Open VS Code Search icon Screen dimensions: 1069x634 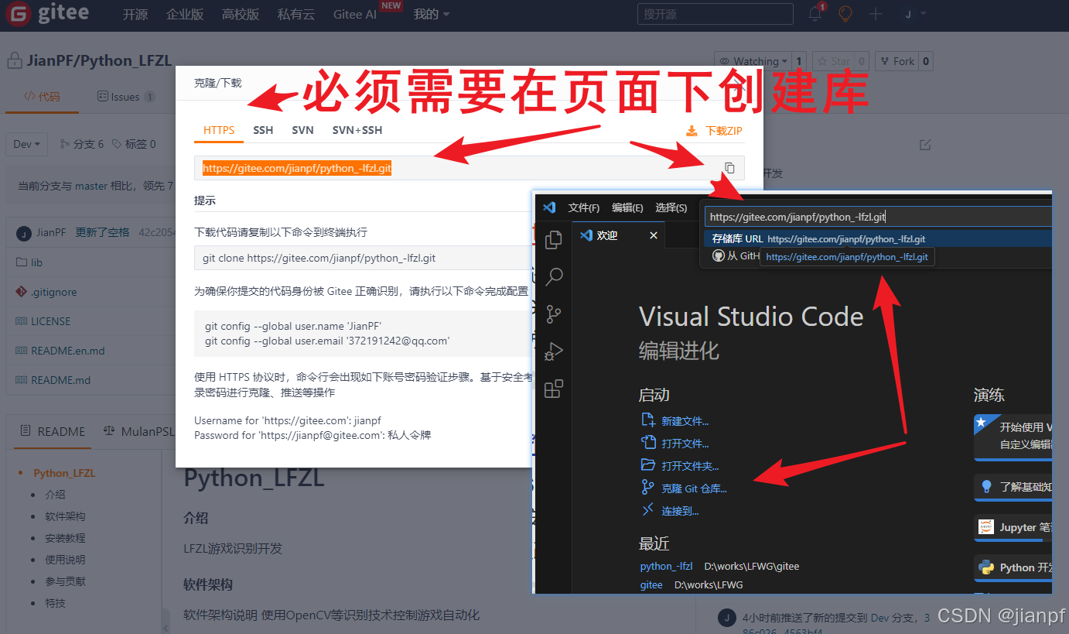click(554, 276)
